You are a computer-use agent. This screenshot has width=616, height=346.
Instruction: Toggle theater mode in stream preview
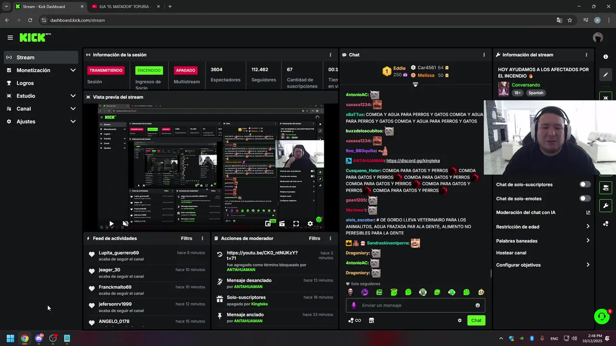282,223
